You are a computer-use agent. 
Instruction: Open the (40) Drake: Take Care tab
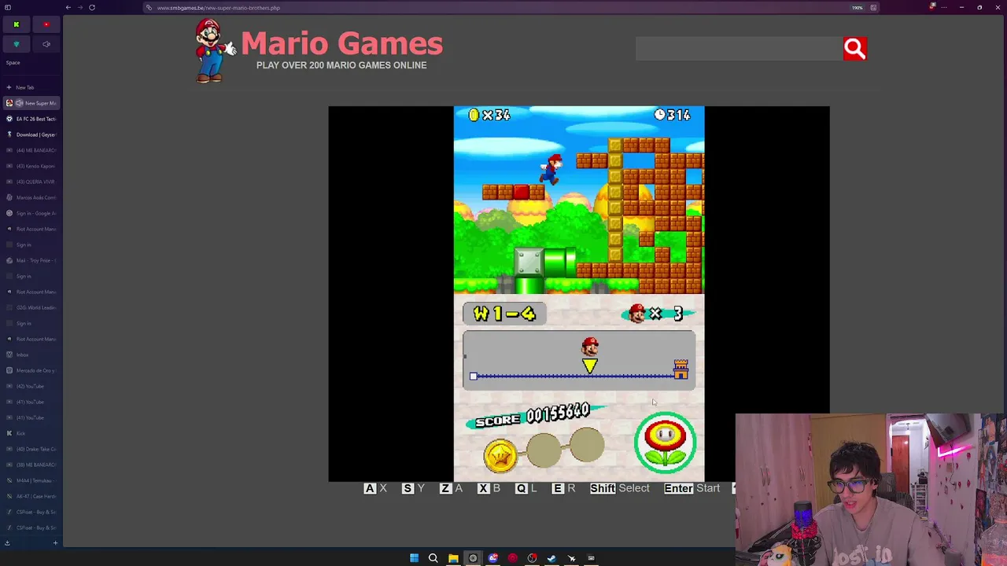(x=30, y=449)
